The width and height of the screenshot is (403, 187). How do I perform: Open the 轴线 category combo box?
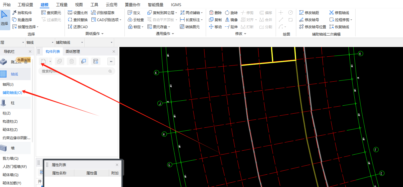pyautogui.click(x=40, y=43)
